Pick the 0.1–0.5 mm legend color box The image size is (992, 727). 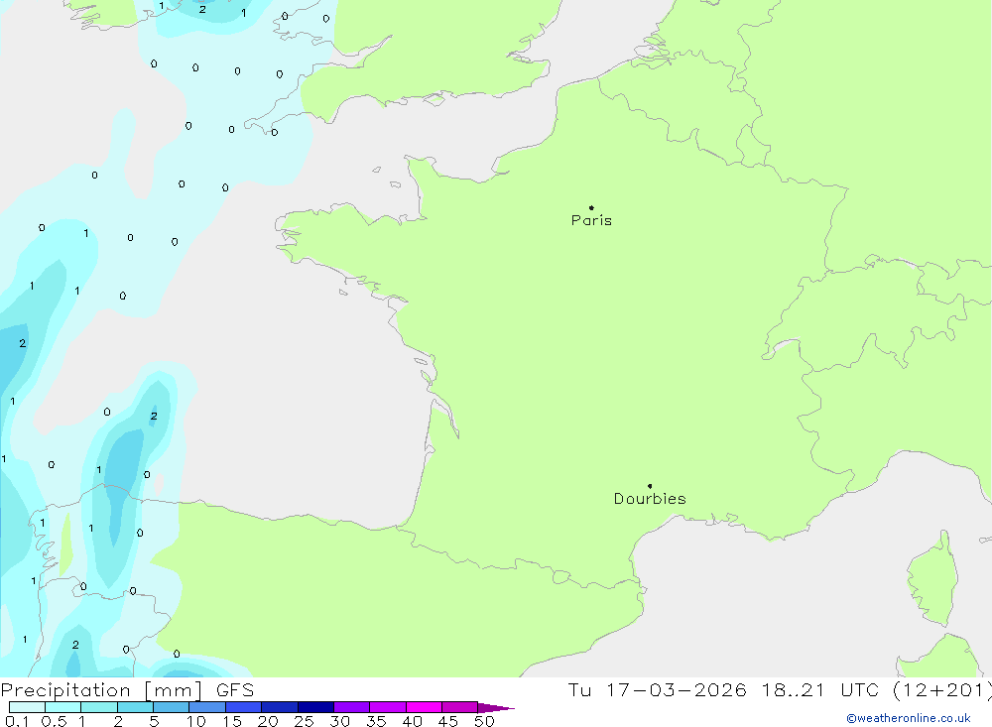(27, 707)
